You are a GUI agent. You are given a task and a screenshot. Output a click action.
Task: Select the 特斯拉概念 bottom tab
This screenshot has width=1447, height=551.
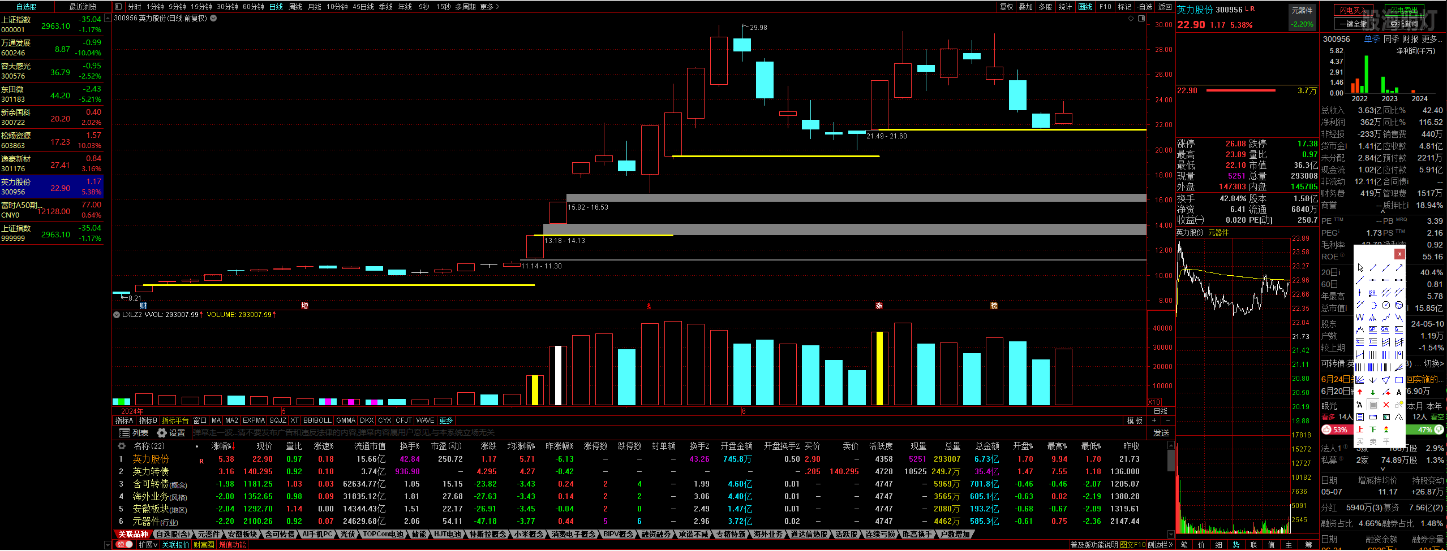coord(487,534)
